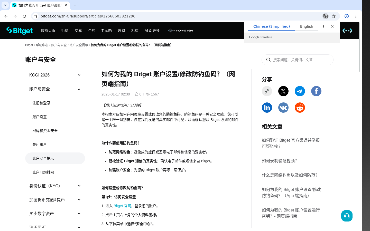Open 注册和登录 sidebar item
This screenshot has width=370, height=231.
point(55,103)
